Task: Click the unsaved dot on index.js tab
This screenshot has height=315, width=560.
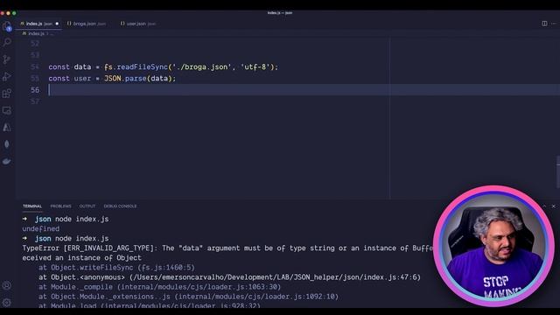Action: pyautogui.click(x=57, y=24)
